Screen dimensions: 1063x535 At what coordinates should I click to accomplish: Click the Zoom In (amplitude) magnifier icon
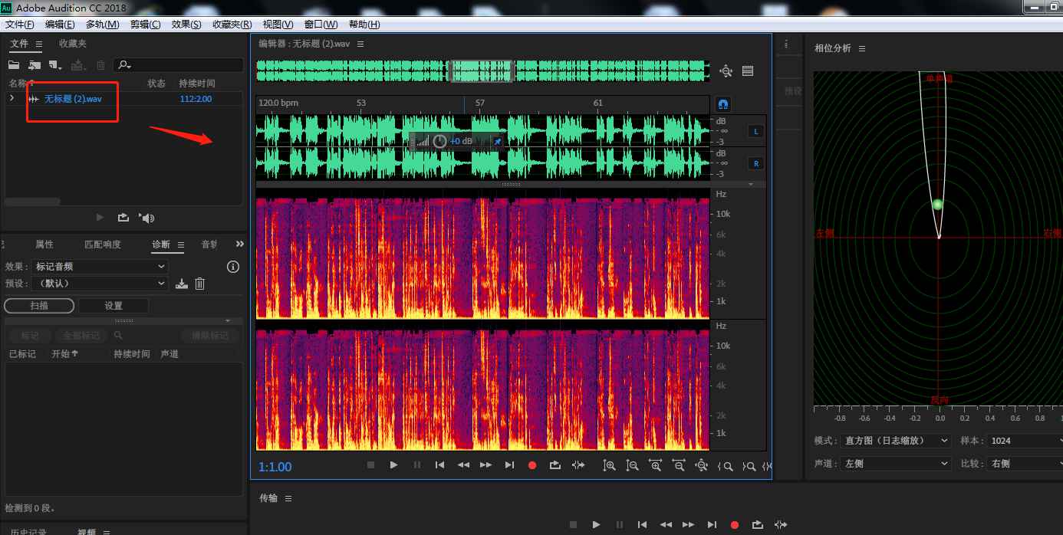pyautogui.click(x=609, y=465)
